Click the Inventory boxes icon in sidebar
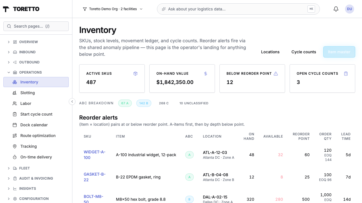This screenshot has width=362, height=203. [x=15, y=82]
